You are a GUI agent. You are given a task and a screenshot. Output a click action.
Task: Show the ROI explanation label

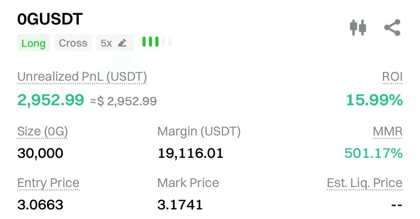[x=392, y=77]
